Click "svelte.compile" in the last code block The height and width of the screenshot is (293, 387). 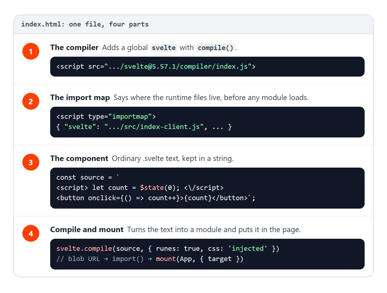click(x=84, y=248)
